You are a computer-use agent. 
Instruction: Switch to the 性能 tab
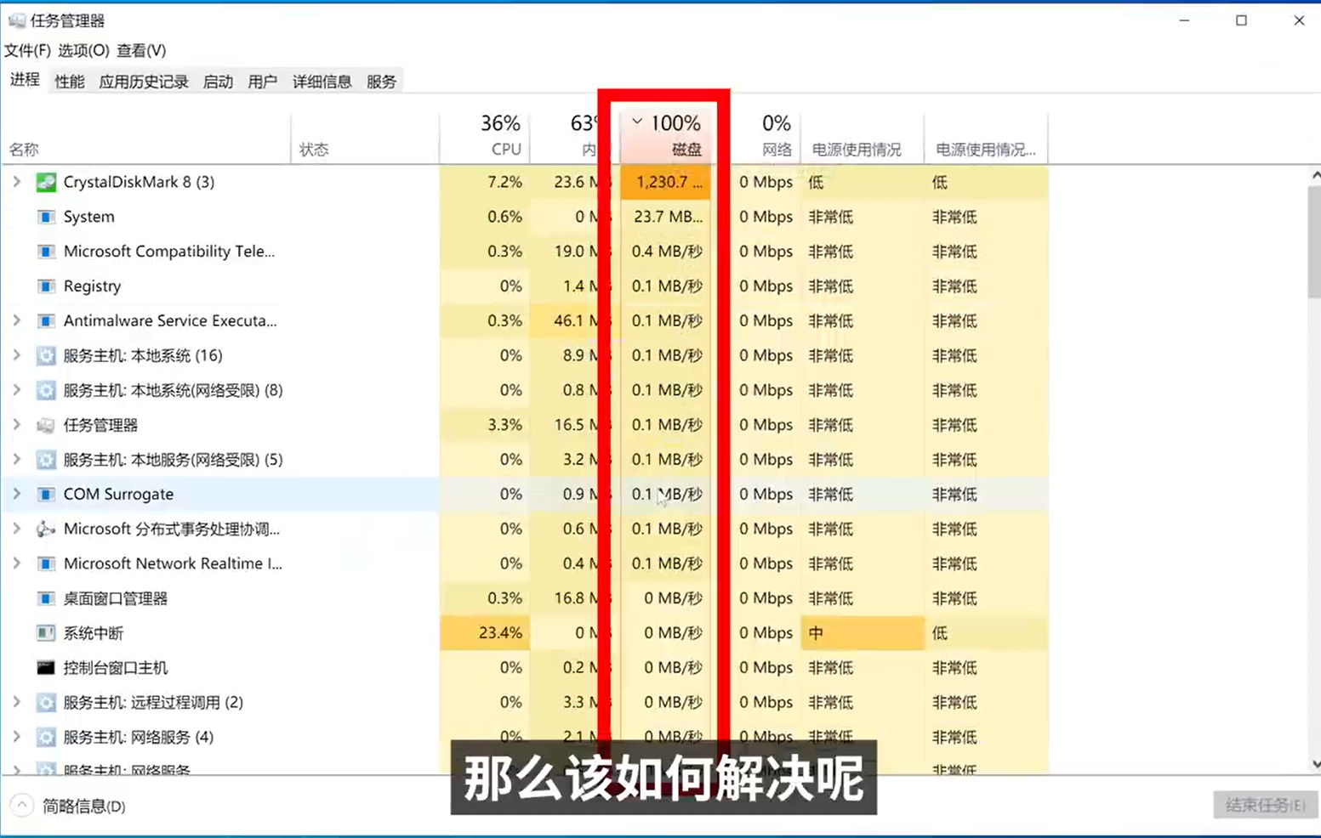coord(70,82)
